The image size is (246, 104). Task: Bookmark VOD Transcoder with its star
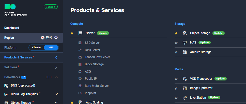point(176,79)
